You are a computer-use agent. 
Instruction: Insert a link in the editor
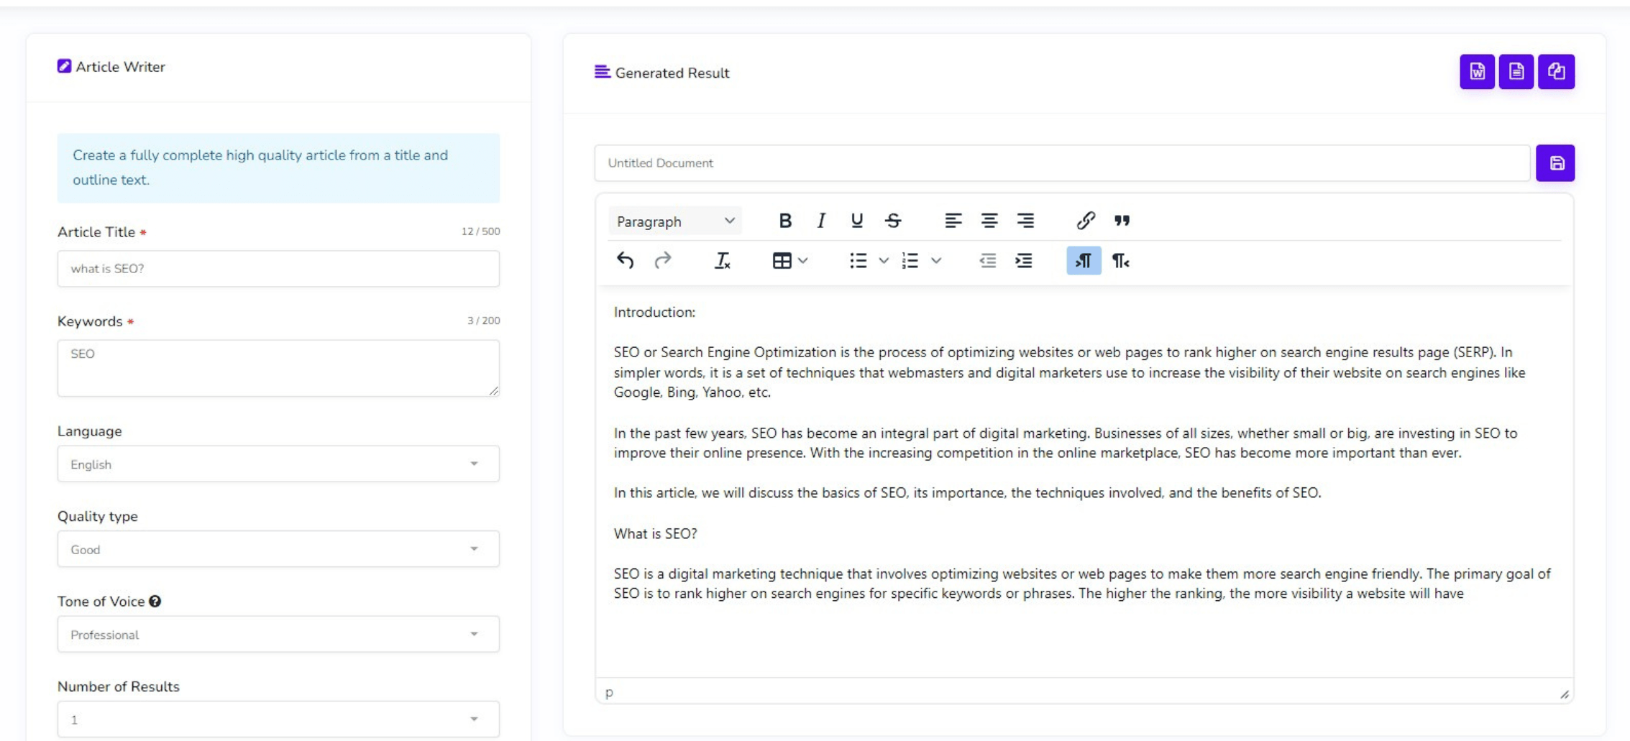click(x=1086, y=221)
